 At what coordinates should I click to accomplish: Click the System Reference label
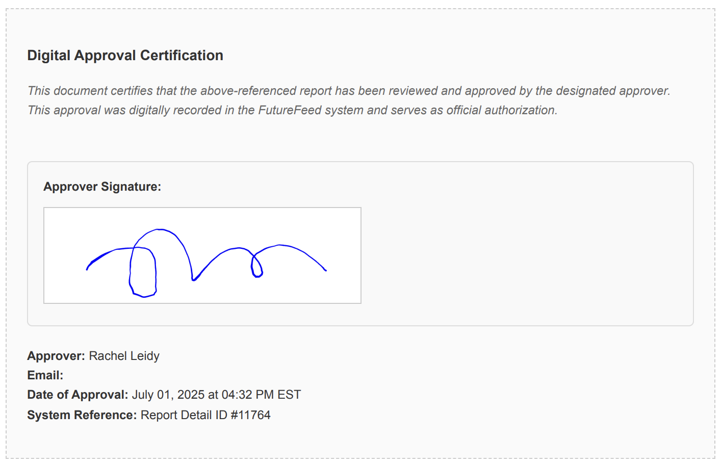point(82,415)
